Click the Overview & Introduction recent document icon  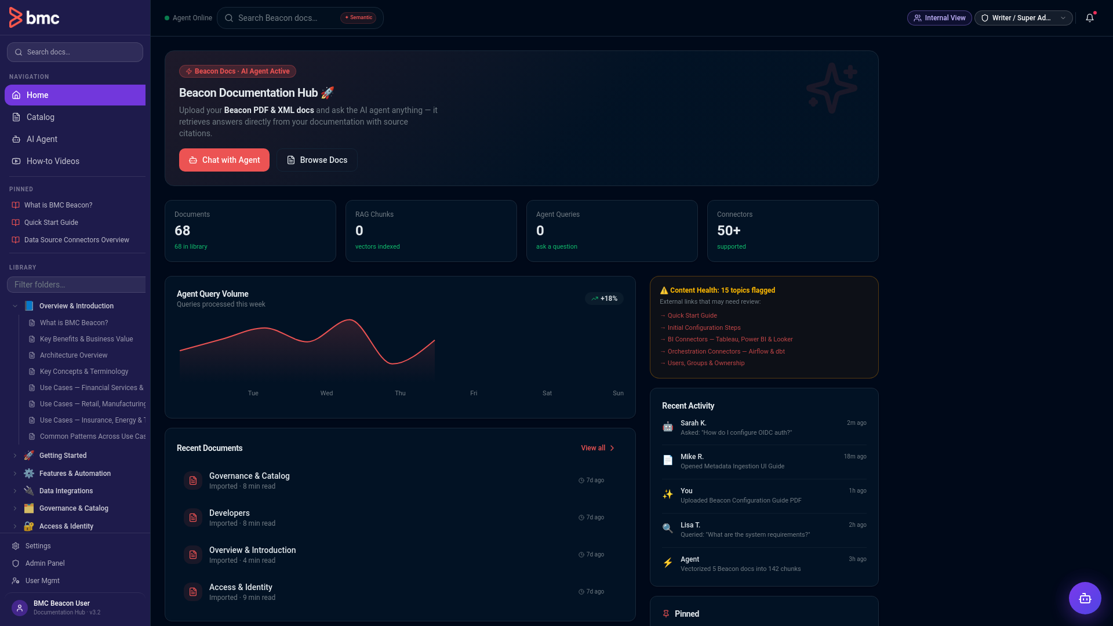[x=193, y=555]
